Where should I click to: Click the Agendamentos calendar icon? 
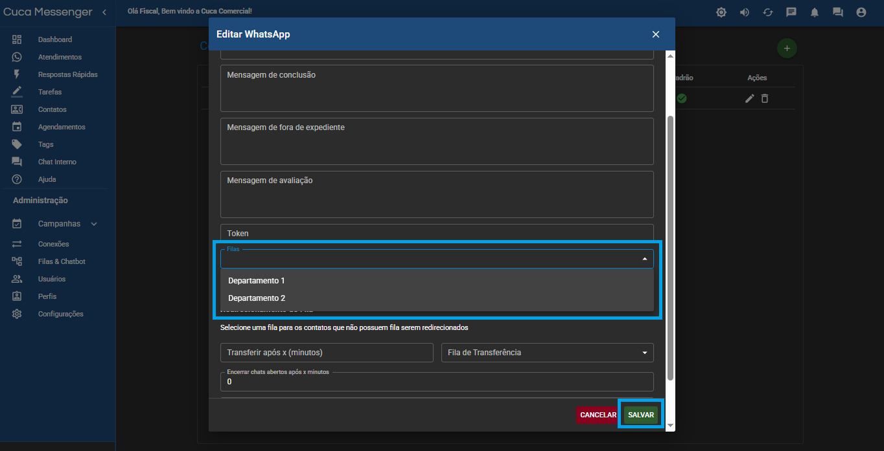(17, 127)
